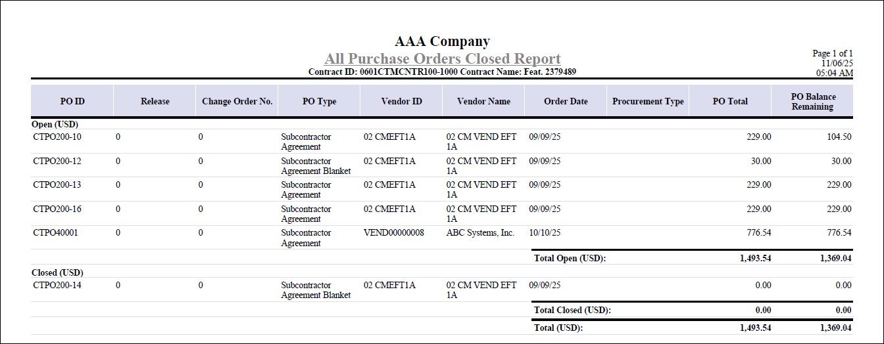
Task: Select the ABC Systems, Inc. vendor name
Action: [480, 232]
